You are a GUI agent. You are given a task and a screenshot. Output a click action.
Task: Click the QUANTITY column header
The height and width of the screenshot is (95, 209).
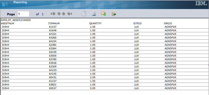coord(95,23)
